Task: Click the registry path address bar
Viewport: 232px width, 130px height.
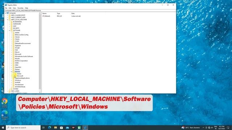Action: pyautogui.click(x=90, y=10)
